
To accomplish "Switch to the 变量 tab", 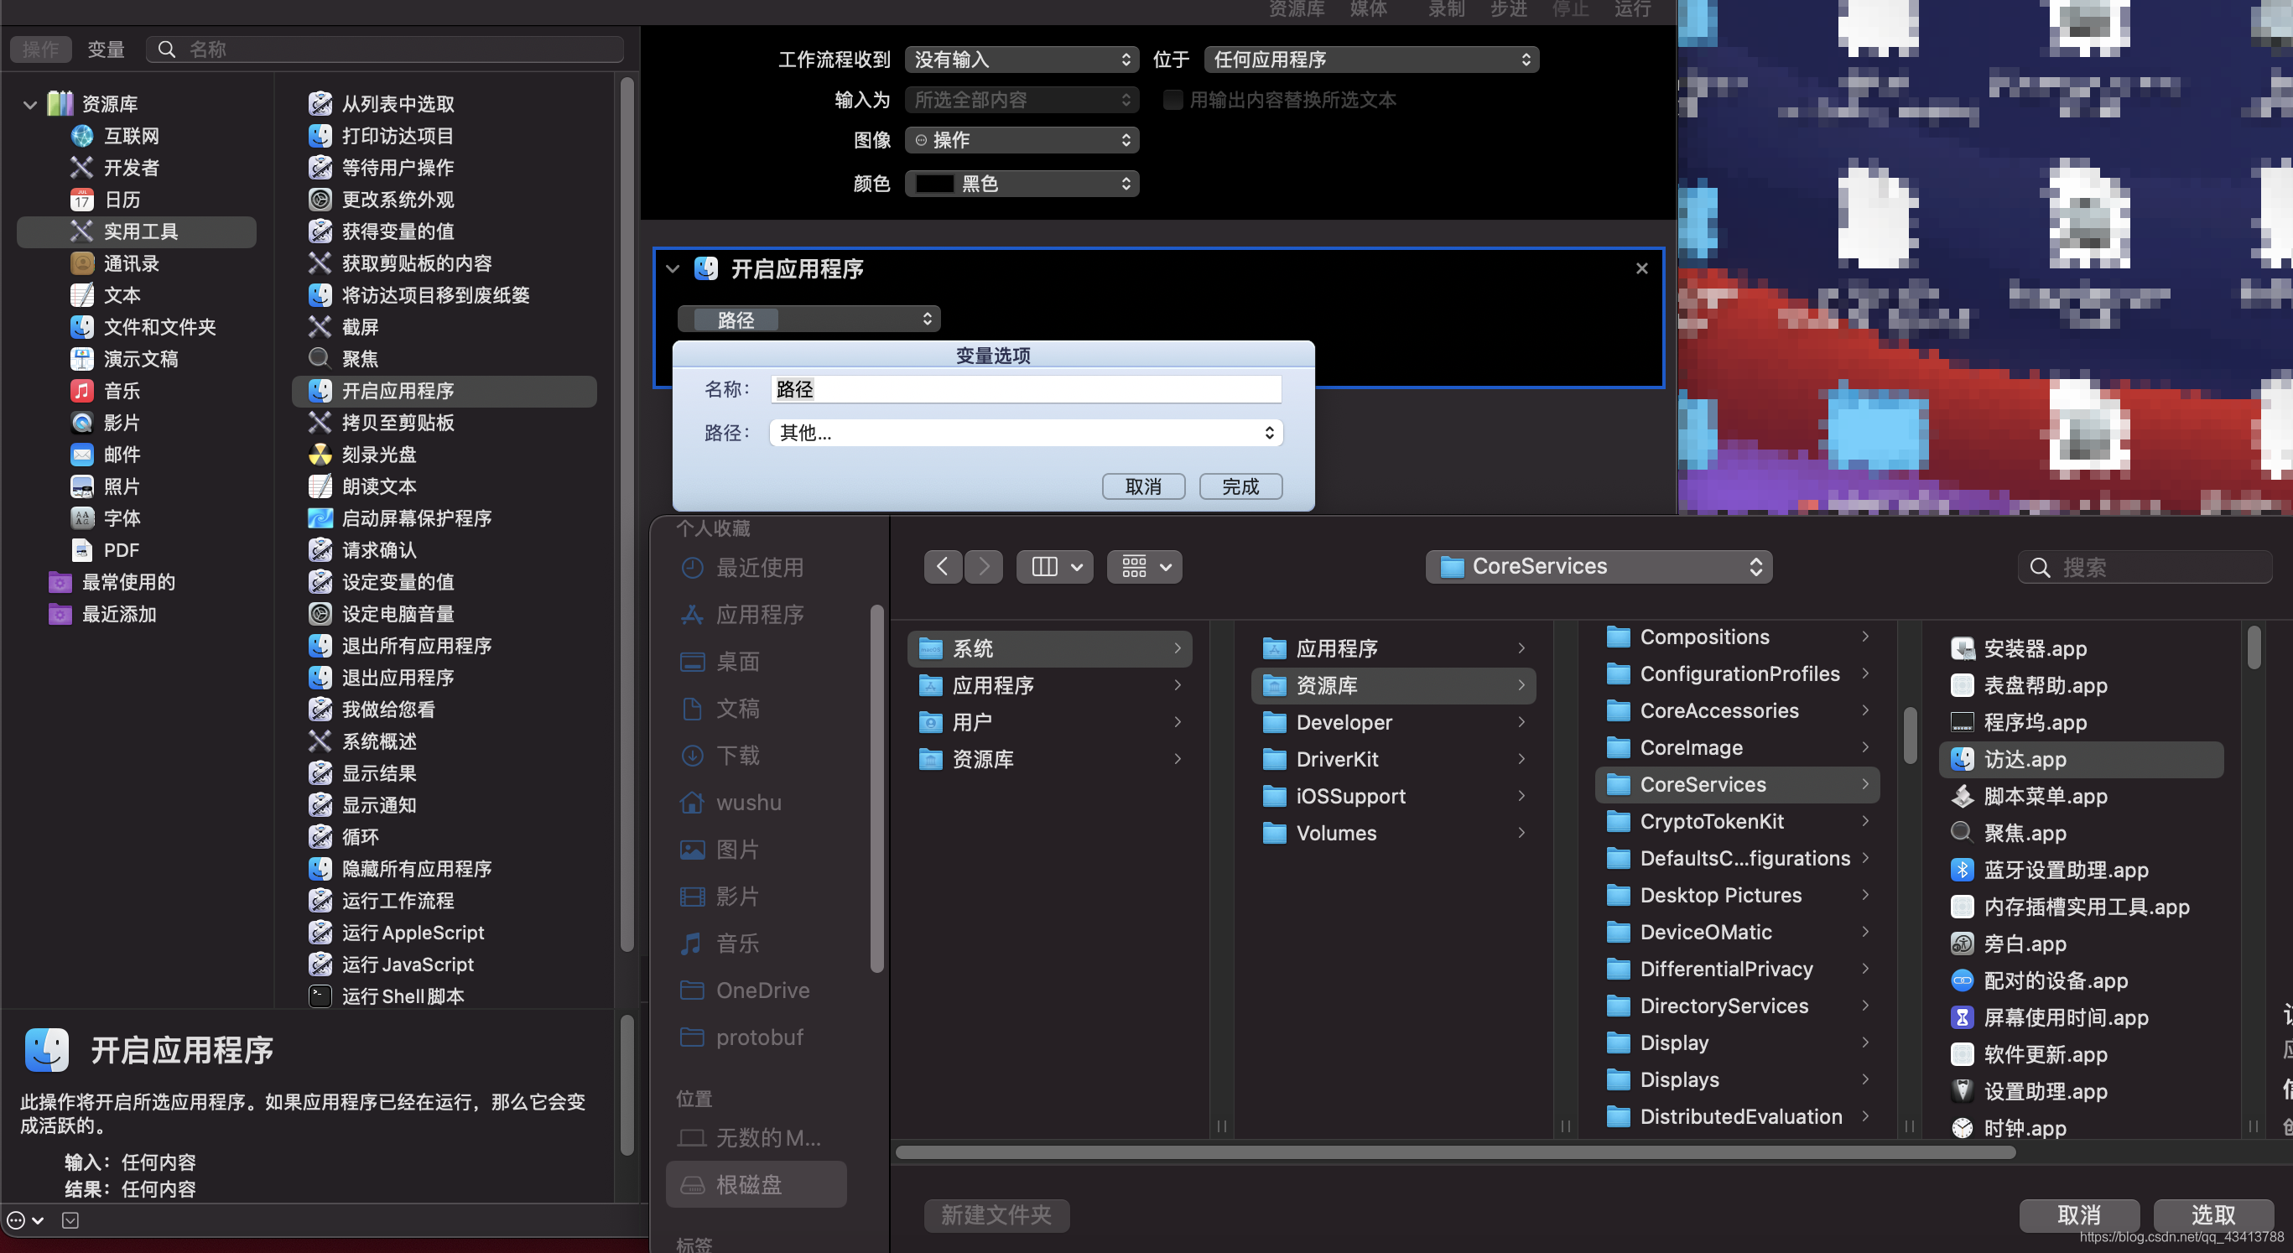I will tap(106, 49).
